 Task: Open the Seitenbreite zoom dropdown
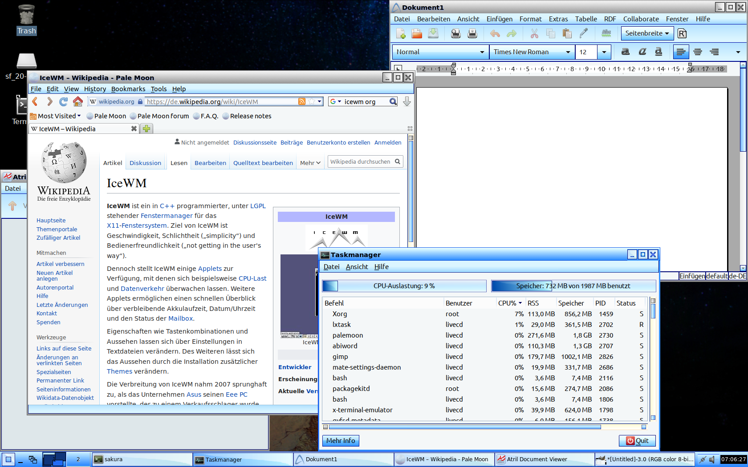coord(647,33)
